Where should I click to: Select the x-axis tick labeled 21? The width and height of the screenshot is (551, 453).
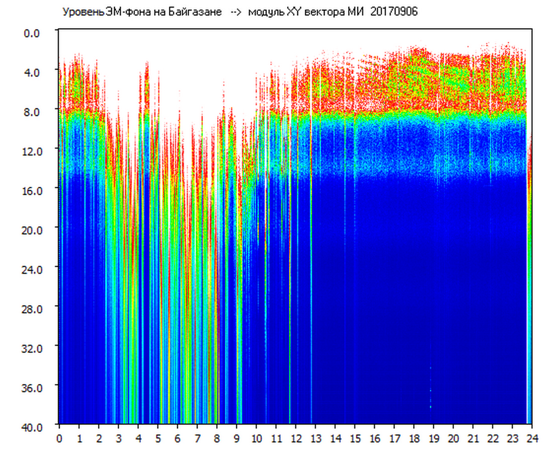click(474, 438)
